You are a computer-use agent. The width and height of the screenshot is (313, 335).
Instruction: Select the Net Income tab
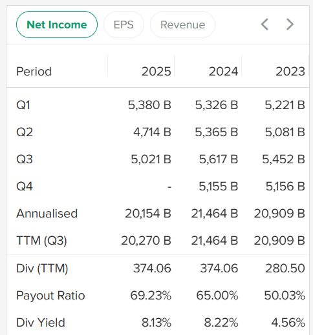[57, 25]
